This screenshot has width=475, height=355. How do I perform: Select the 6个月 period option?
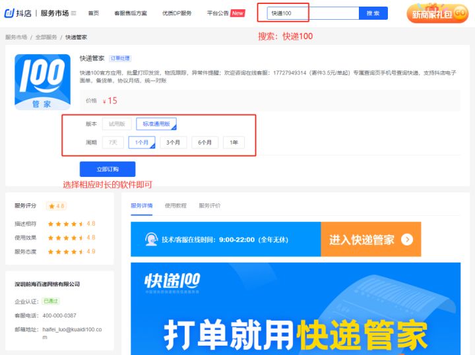coord(205,143)
